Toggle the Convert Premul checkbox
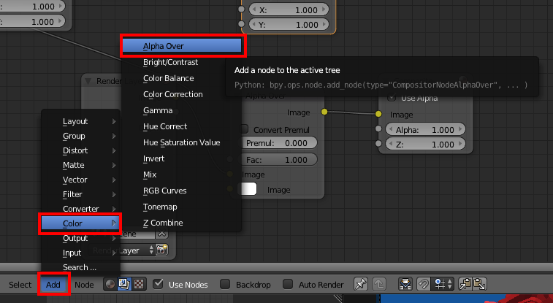 coord(244,129)
